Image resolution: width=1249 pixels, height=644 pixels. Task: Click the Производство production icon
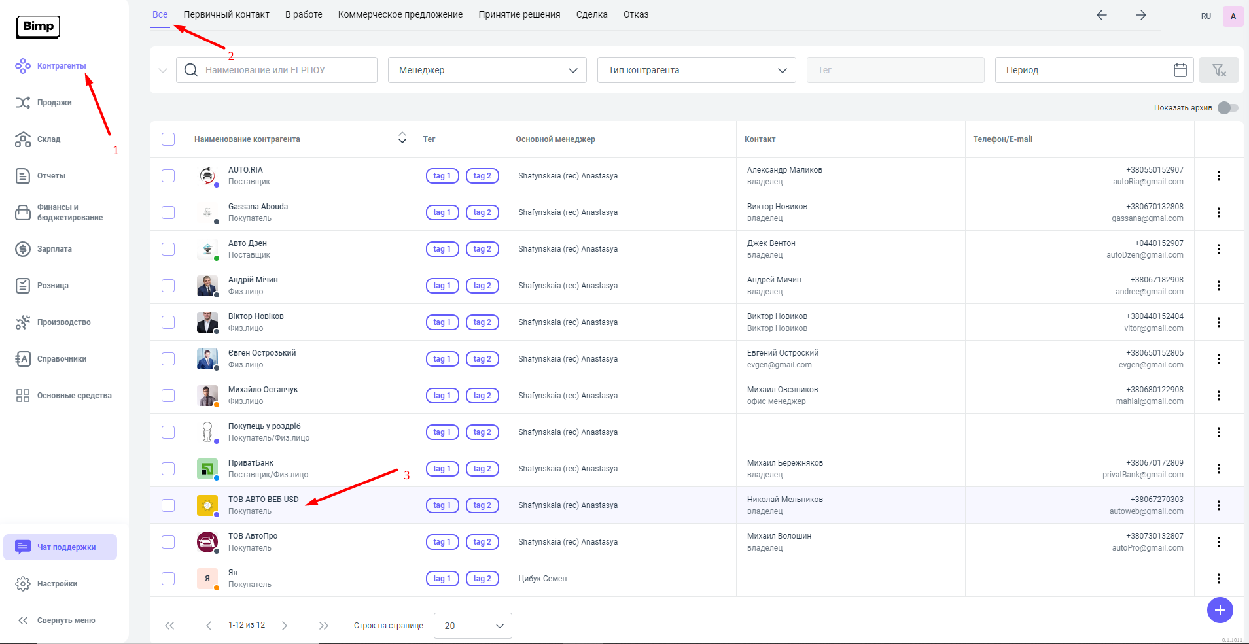[x=23, y=322]
